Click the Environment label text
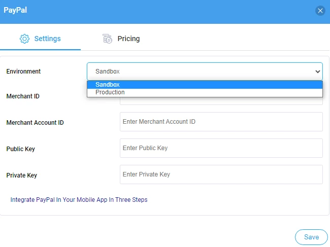The width and height of the screenshot is (330, 247). pos(23,72)
